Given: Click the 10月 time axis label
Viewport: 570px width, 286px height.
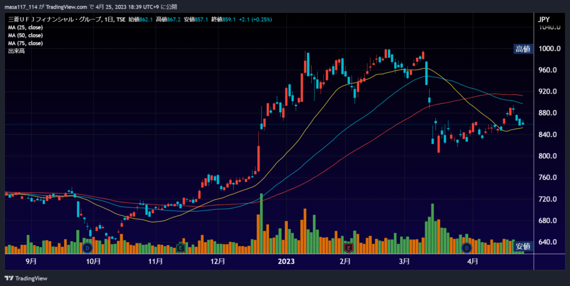Looking at the screenshot, I should [x=94, y=262].
